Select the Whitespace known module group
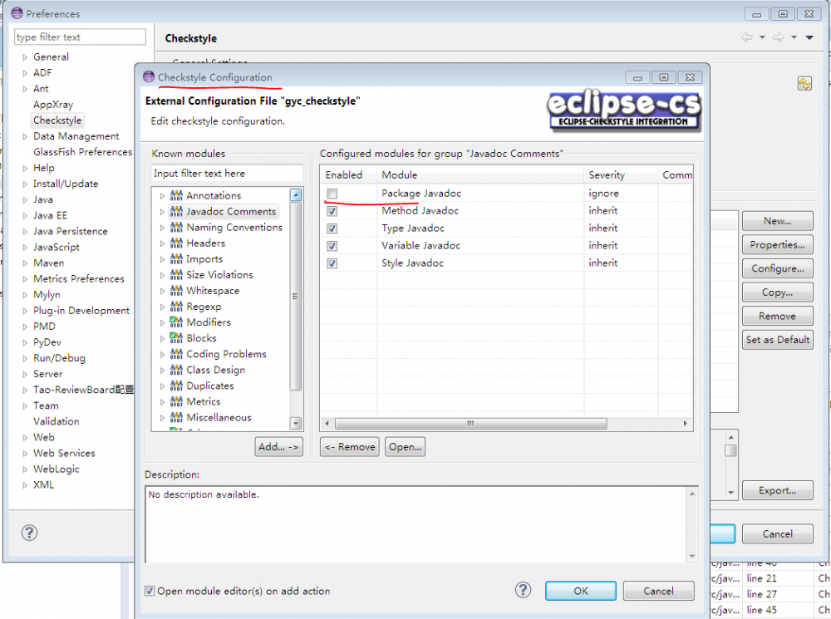The height and width of the screenshot is (619, 831). 213,291
